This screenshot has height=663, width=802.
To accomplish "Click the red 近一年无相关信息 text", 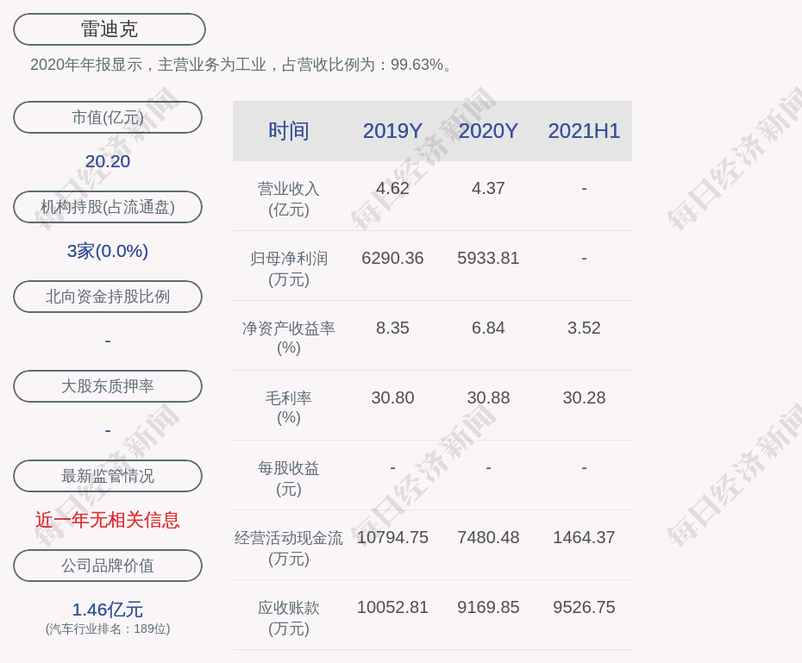I will 108,520.
